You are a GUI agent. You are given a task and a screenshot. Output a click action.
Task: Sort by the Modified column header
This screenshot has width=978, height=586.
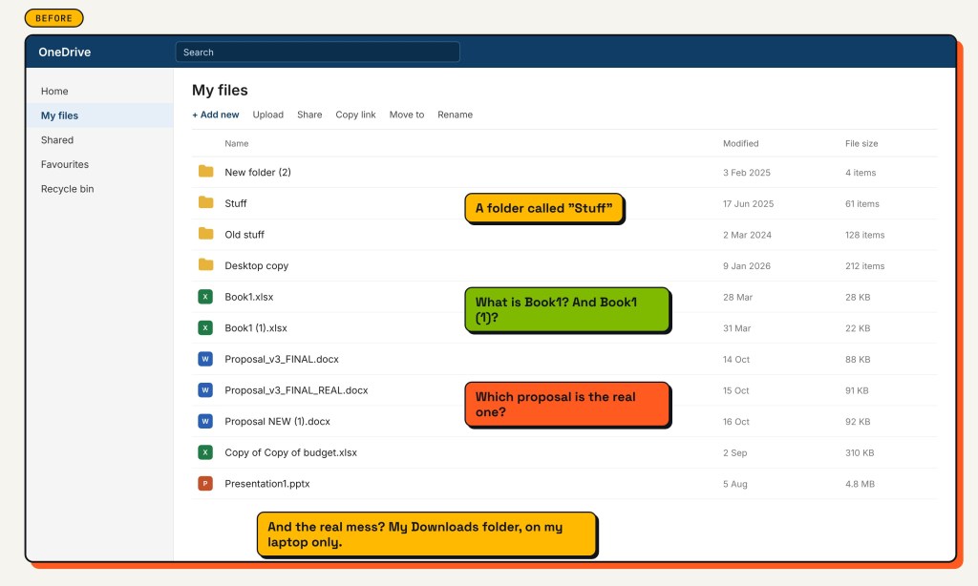tap(741, 143)
